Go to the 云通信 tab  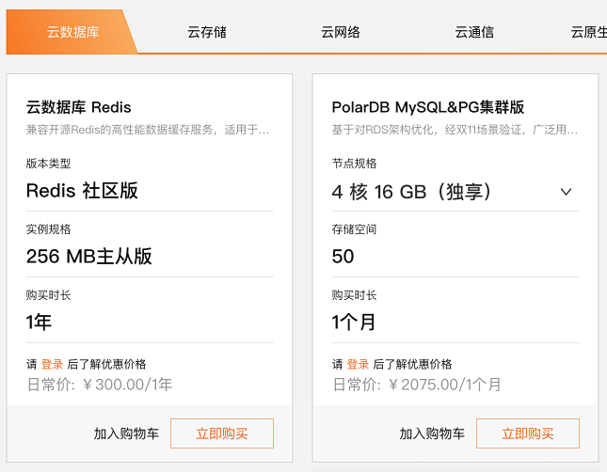click(x=473, y=32)
